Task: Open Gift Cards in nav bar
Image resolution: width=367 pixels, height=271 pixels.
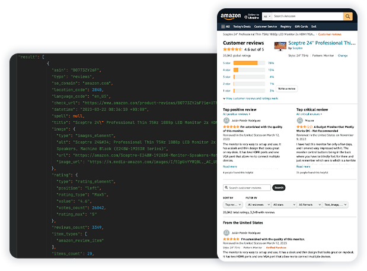Action: tap(301, 27)
